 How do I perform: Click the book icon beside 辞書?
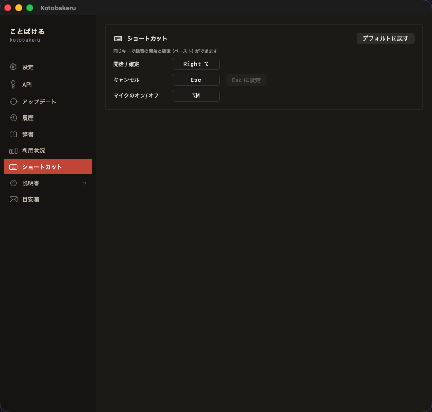click(13, 134)
